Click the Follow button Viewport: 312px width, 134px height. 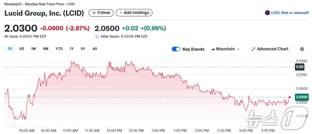point(101,13)
